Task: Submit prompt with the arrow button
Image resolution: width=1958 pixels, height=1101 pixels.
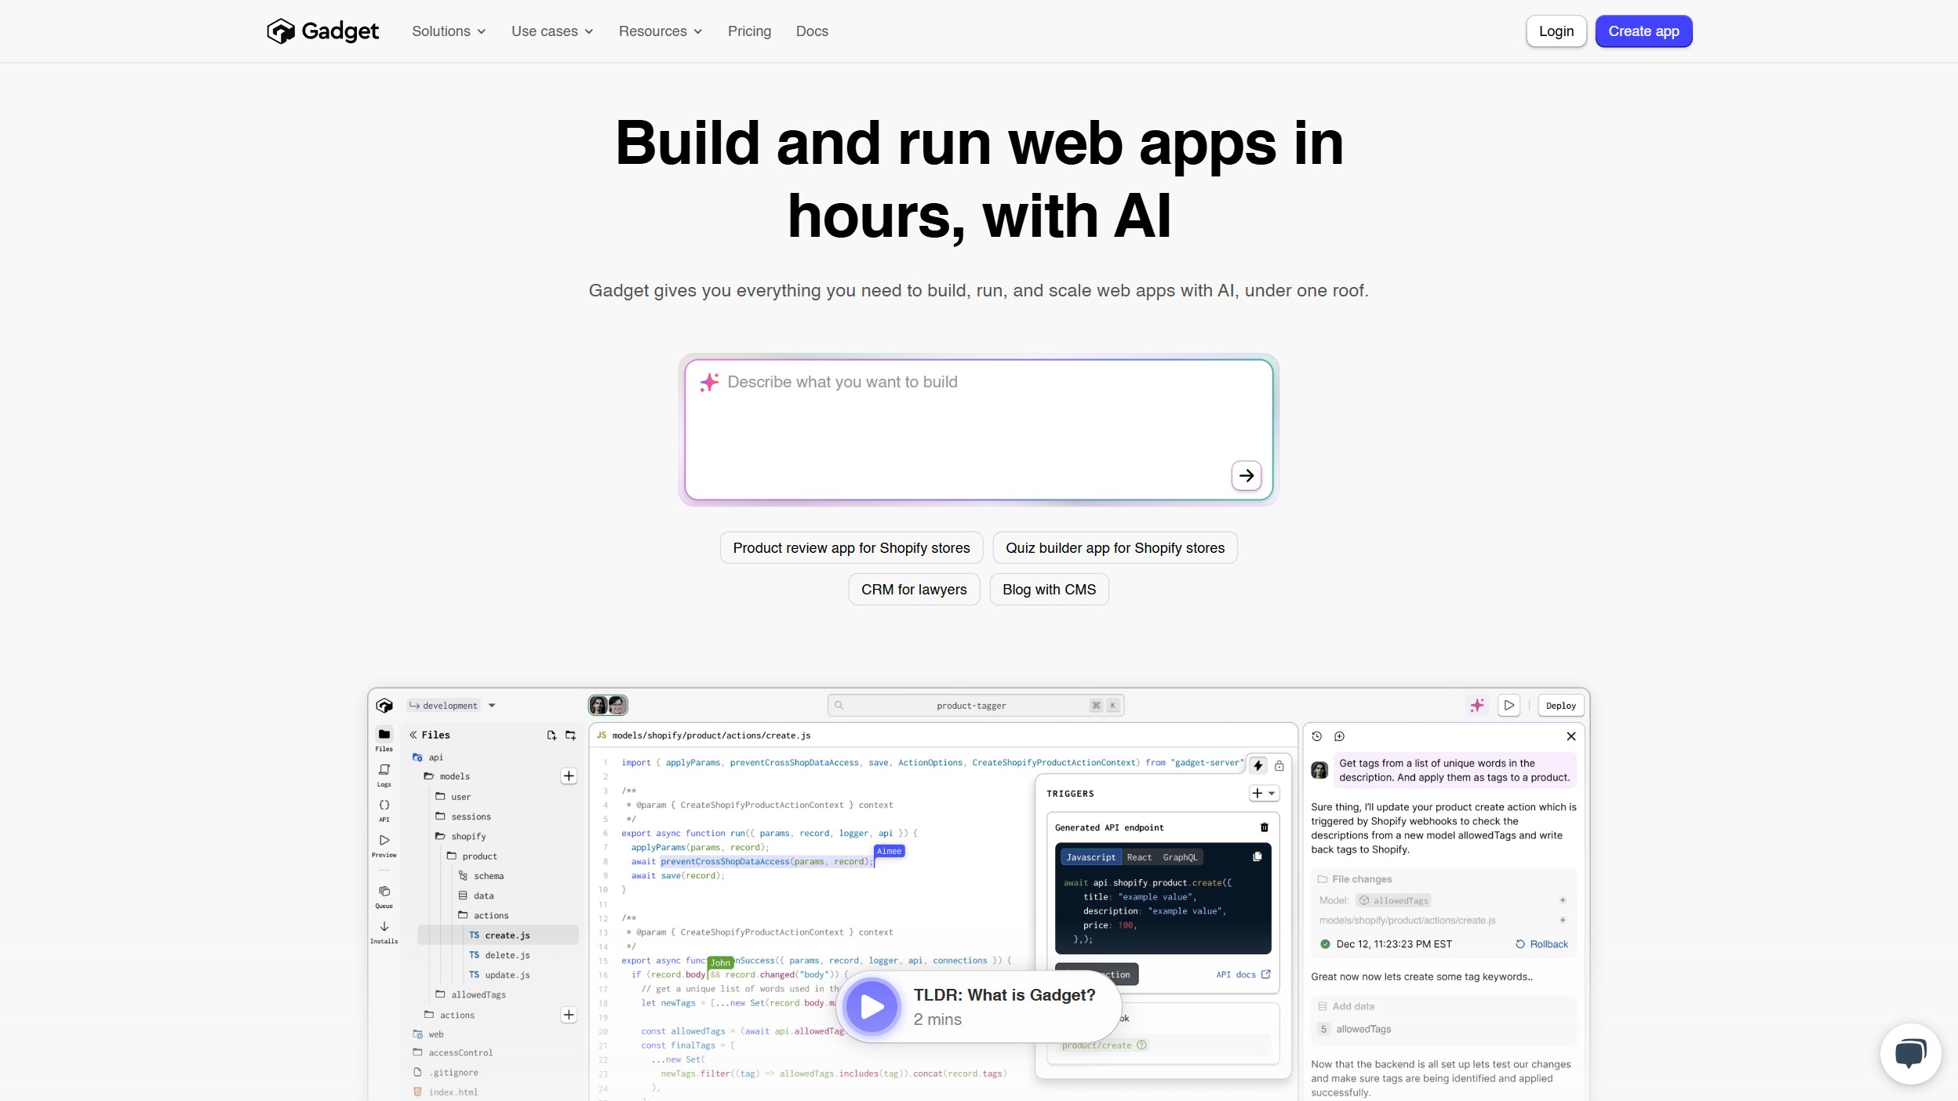Action: tap(1246, 475)
